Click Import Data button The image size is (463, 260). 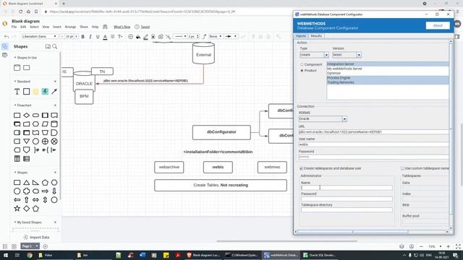(x=36, y=238)
